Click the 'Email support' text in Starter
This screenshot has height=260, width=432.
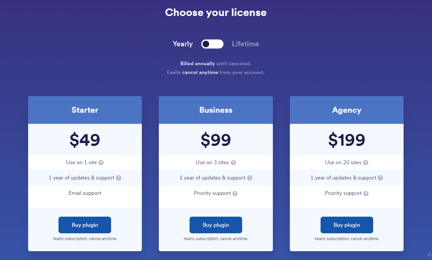(85, 193)
